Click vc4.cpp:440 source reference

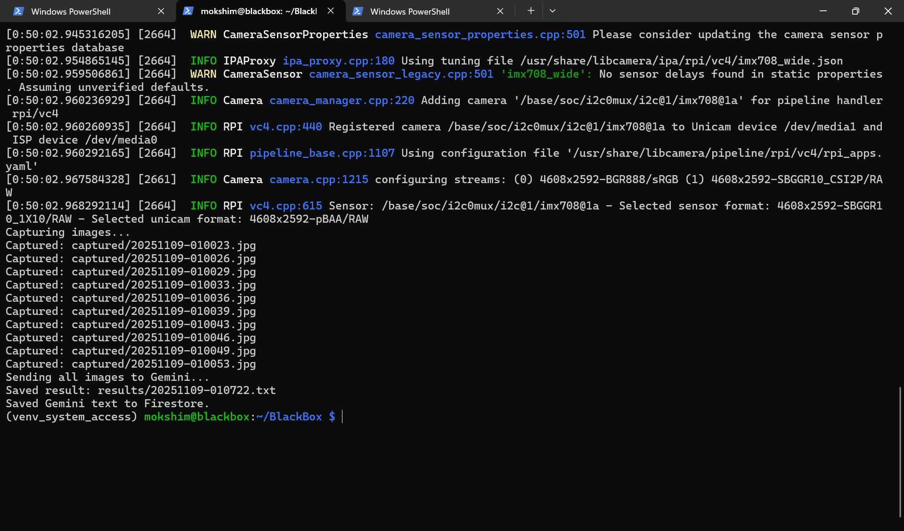coord(285,127)
